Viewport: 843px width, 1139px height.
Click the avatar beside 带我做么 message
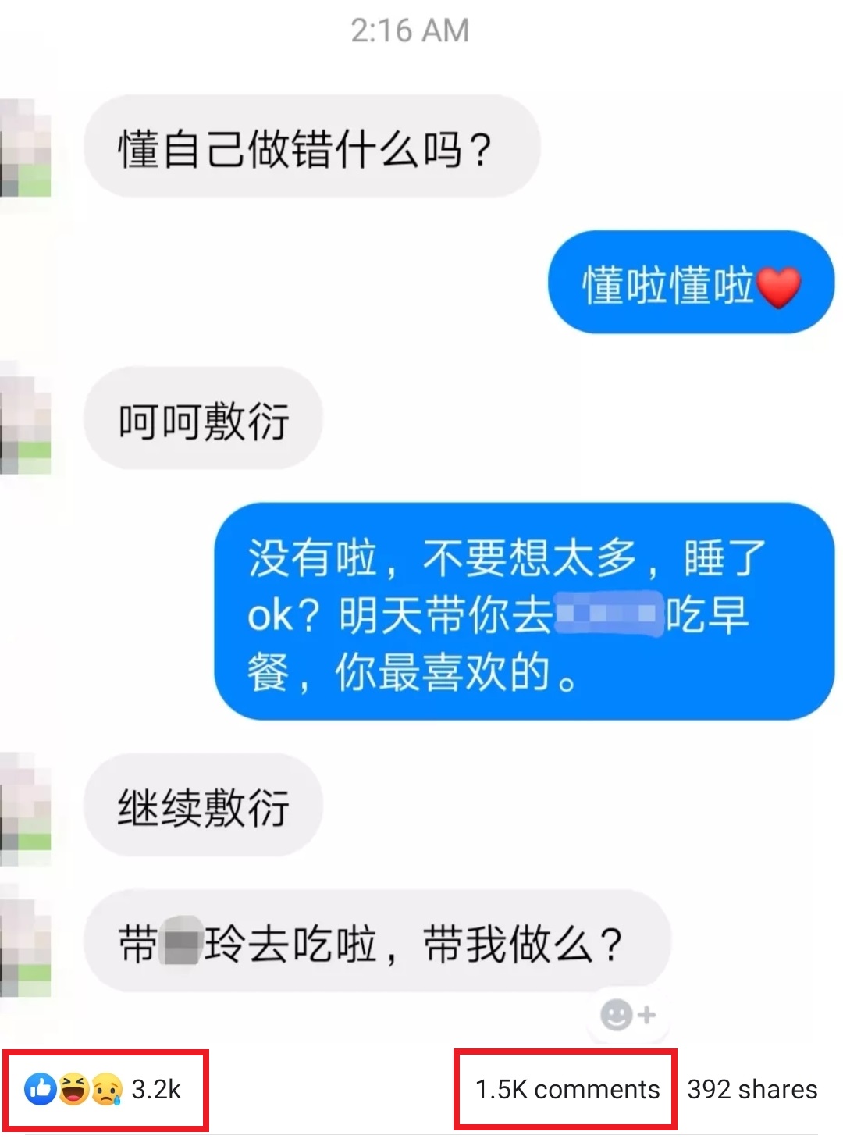click(26, 947)
